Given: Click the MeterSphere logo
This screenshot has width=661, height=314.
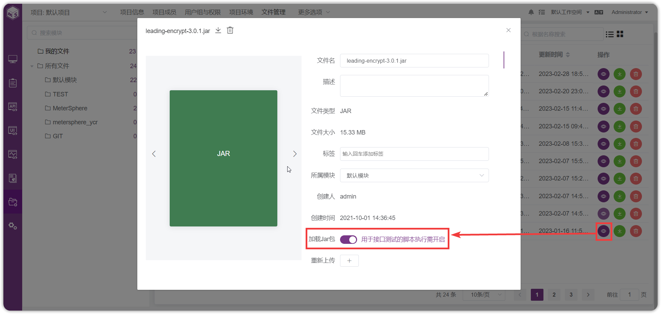Looking at the screenshot, I should tap(13, 13).
